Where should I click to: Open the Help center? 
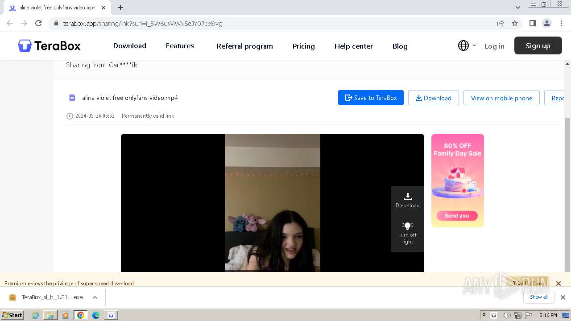tap(353, 46)
